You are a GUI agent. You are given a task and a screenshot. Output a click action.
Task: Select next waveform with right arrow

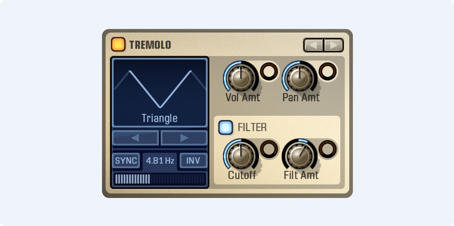[x=184, y=138]
